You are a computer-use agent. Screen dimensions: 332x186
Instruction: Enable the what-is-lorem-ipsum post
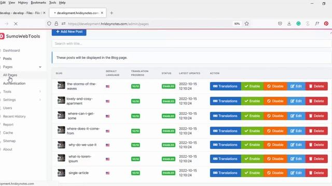(253, 159)
